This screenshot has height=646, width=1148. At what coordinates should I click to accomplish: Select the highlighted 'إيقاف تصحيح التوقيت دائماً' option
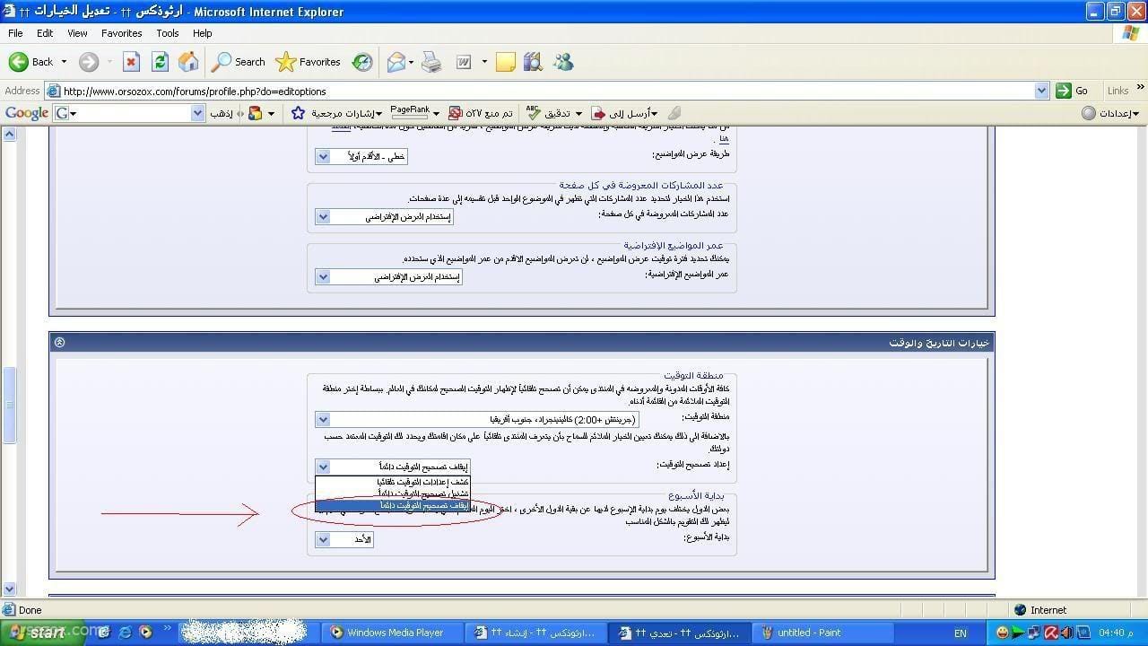point(392,506)
